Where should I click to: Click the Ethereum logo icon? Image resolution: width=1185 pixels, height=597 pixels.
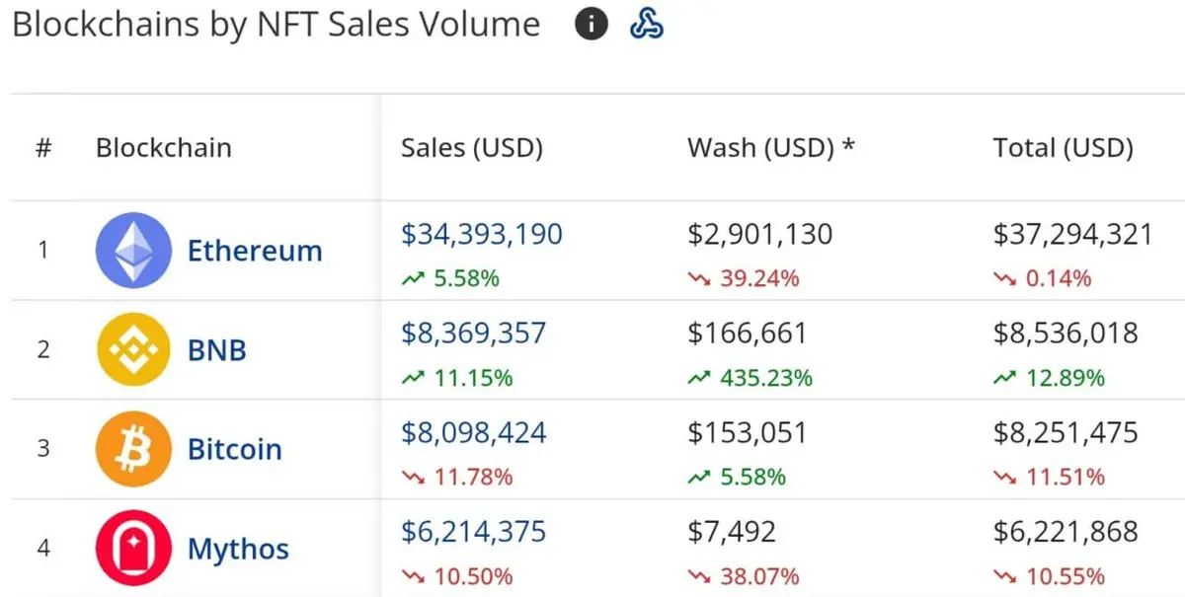[x=133, y=250]
